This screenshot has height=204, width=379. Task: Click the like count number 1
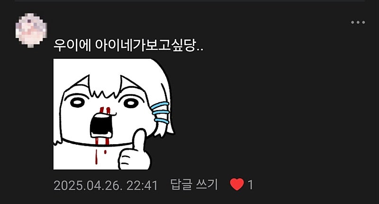(x=251, y=185)
